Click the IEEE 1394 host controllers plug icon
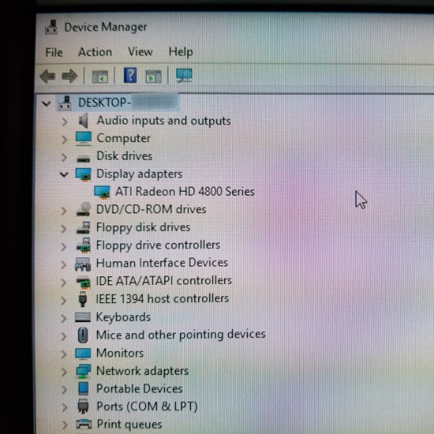This screenshot has height=434, width=434. (83, 299)
